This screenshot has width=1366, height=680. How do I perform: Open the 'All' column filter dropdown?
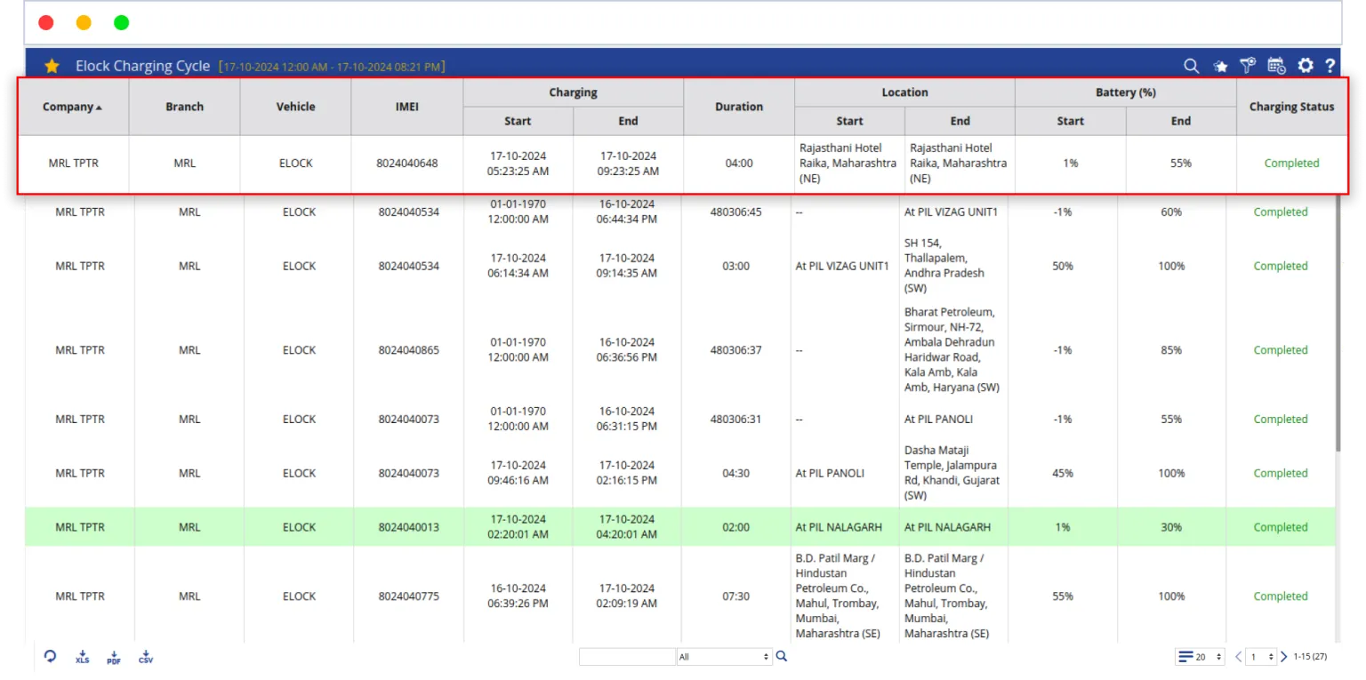[x=723, y=657]
